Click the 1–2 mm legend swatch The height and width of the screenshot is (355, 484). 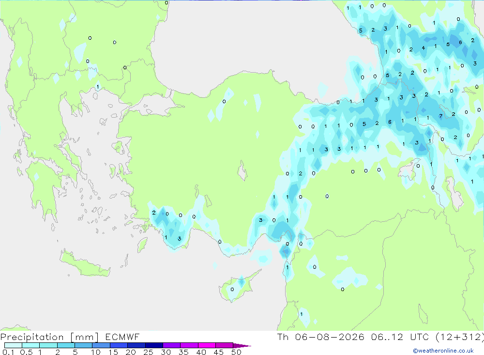coord(48,345)
